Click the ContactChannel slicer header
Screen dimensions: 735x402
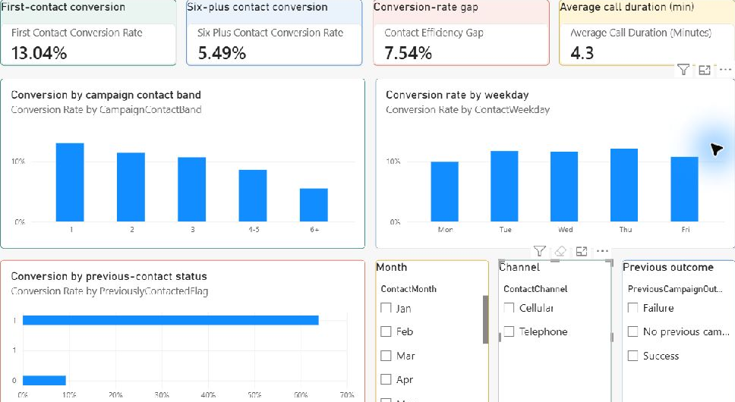click(535, 289)
